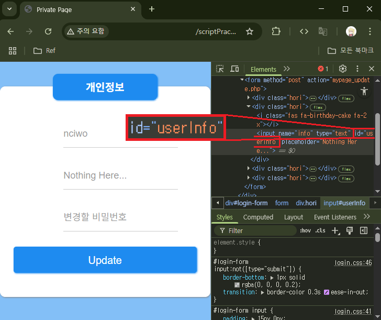Open the profile avatar menu
Image resolution: width=381 pixels, height=320 pixels.
coord(351,31)
